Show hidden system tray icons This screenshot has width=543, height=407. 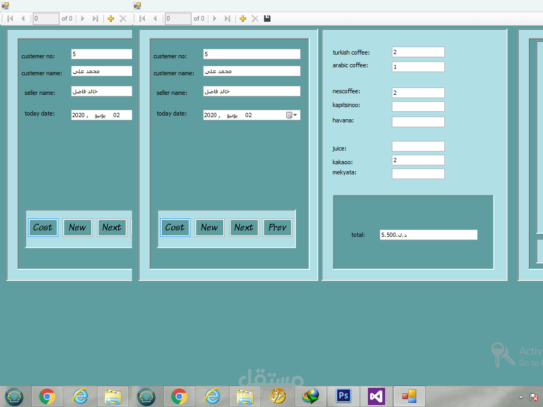pos(521,397)
